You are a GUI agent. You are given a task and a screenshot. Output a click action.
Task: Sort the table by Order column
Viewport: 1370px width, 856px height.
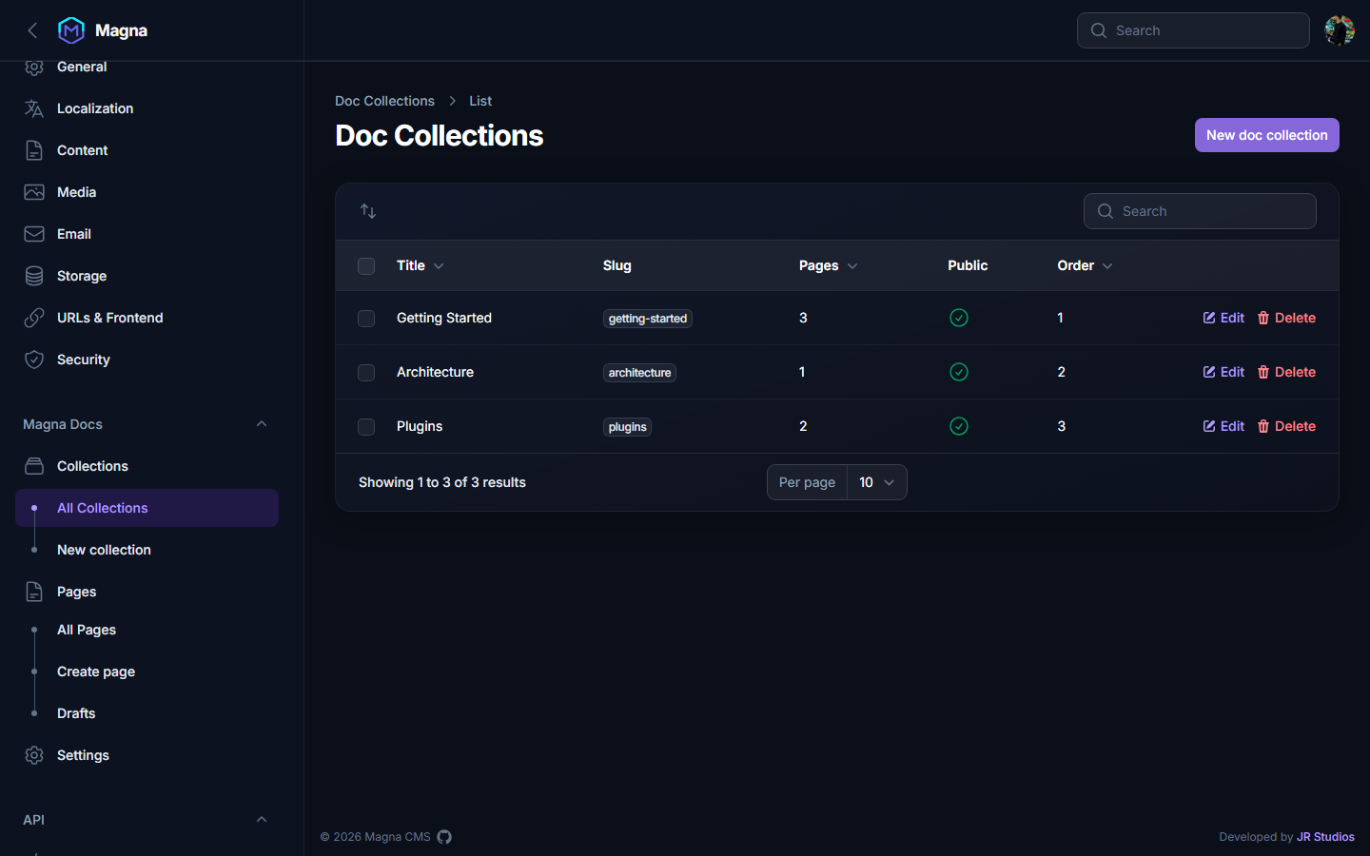pyautogui.click(x=1086, y=265)
